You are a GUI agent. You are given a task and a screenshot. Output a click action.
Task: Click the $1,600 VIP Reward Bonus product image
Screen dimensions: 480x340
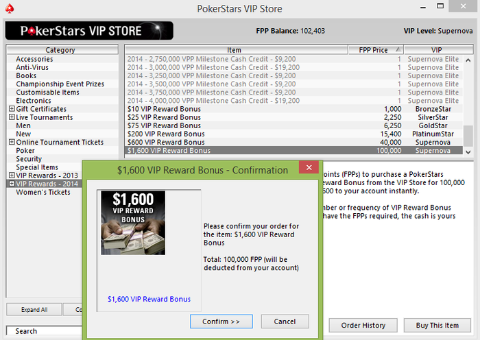[x=133, y=223]
